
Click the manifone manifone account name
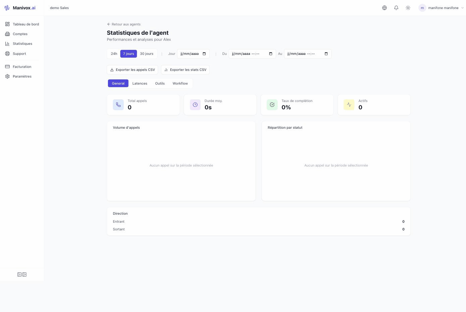(443, 8)
